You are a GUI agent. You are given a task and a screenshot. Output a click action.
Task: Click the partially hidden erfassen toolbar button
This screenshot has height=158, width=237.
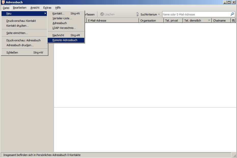90,14
